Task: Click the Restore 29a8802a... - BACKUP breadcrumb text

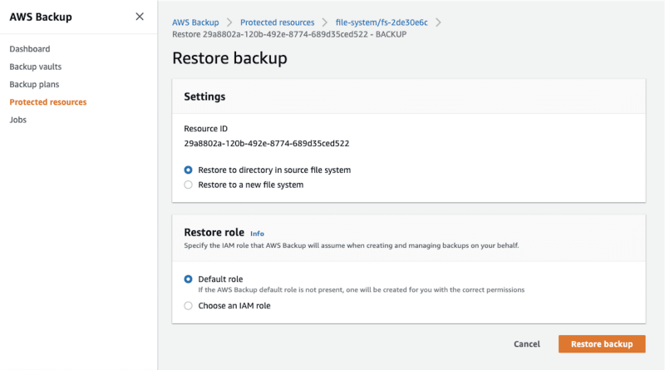Action: click(x=289, y=34)
